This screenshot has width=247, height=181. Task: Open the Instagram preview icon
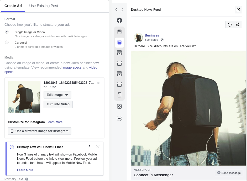[119, 106]
